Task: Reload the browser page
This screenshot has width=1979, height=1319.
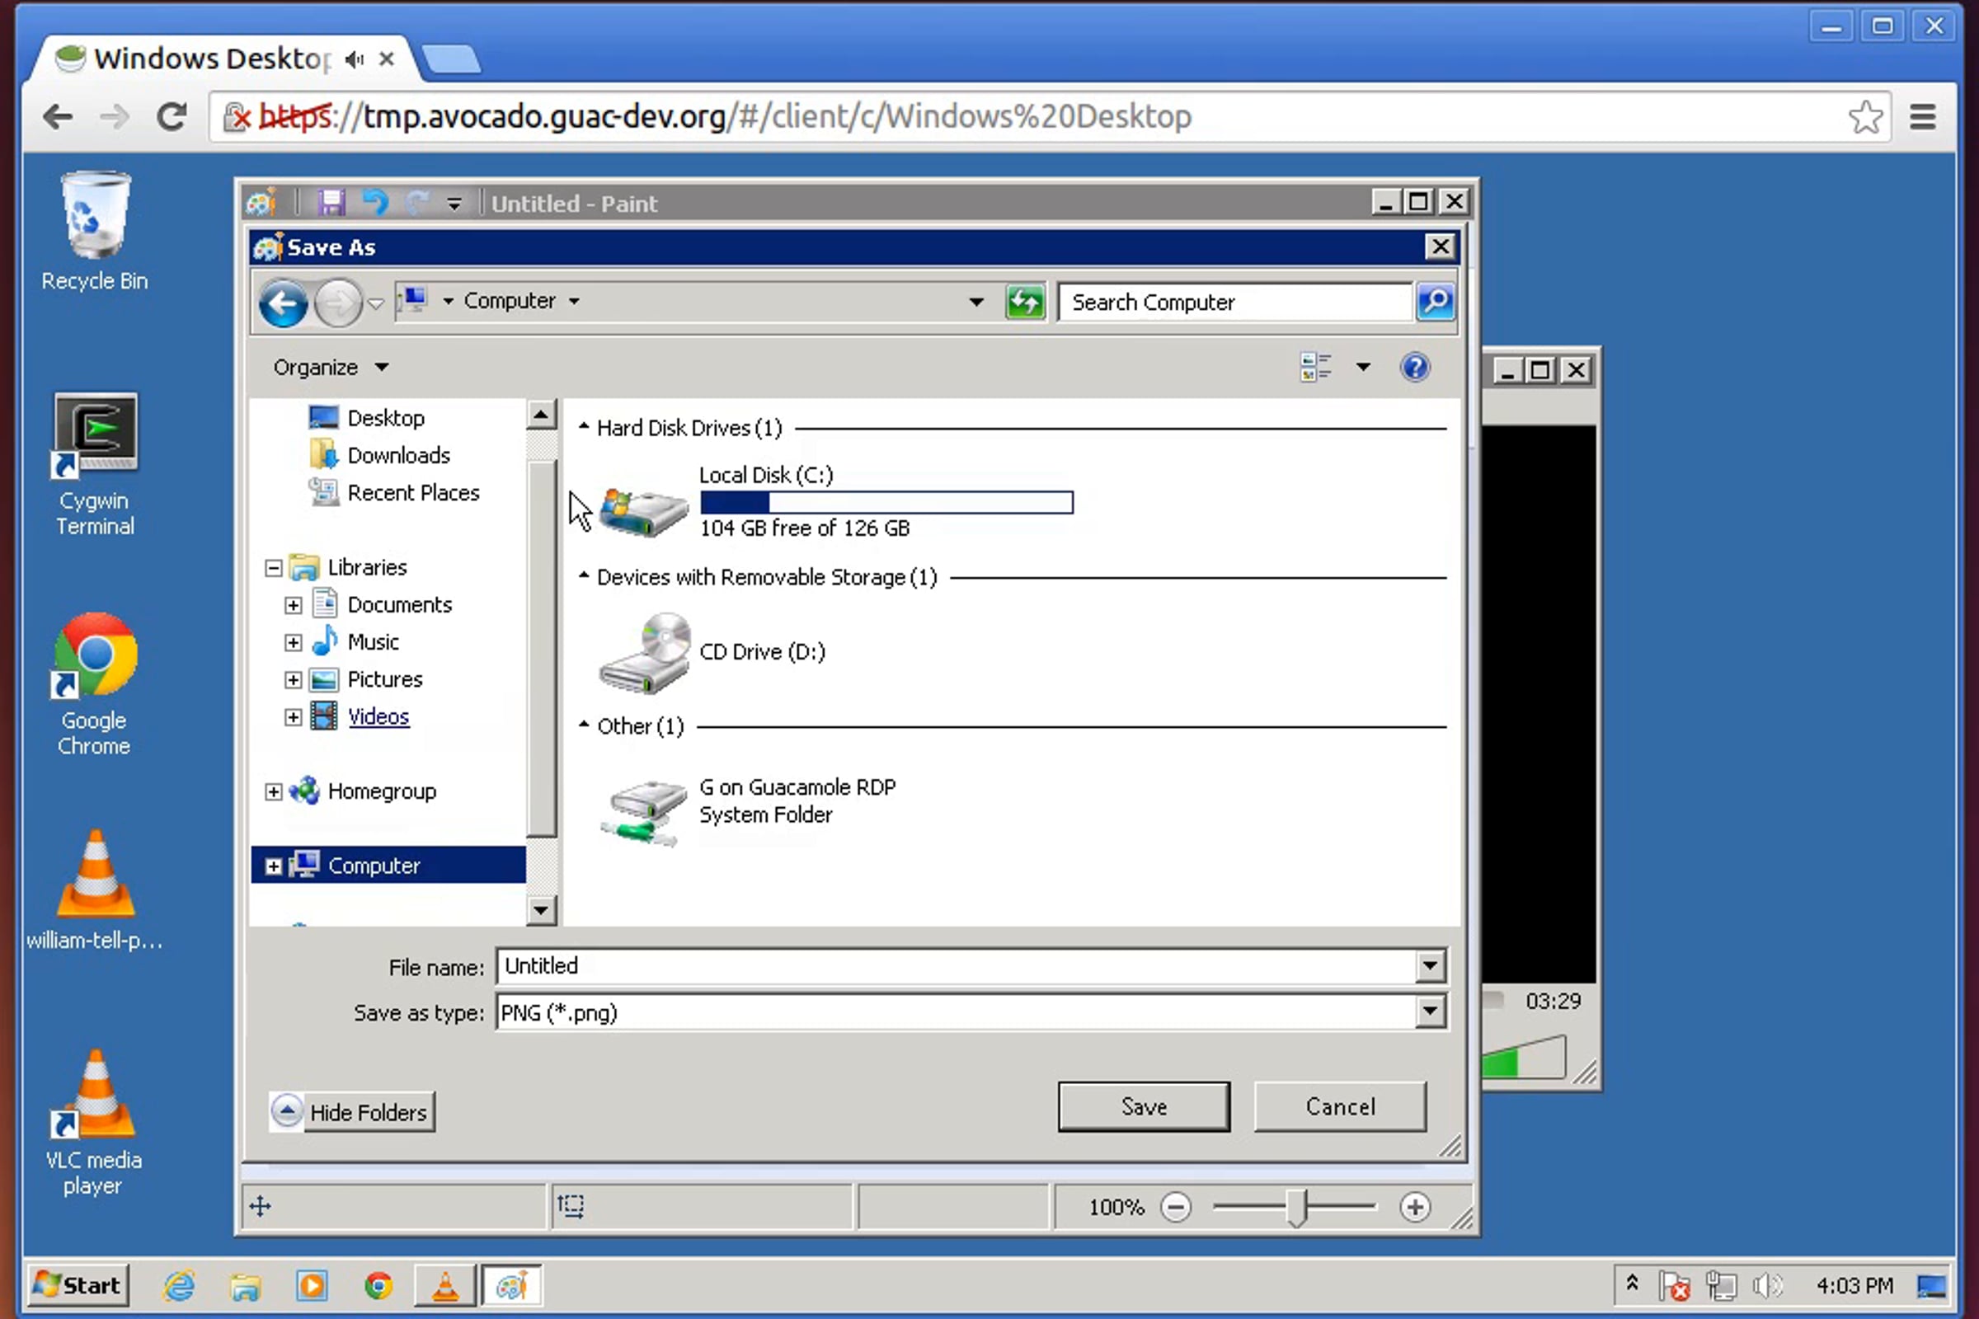Action: click(x=172, y=116)
